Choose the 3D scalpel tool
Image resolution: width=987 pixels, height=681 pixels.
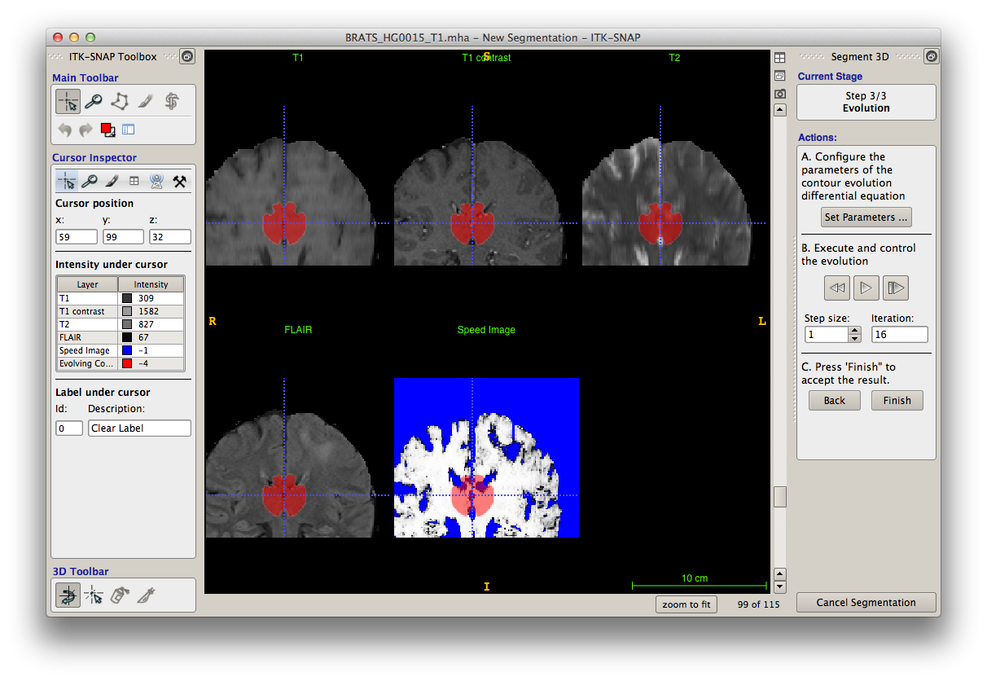145,595
